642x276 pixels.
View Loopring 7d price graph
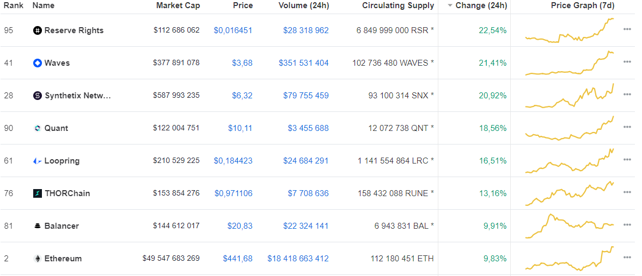[570, 161]
